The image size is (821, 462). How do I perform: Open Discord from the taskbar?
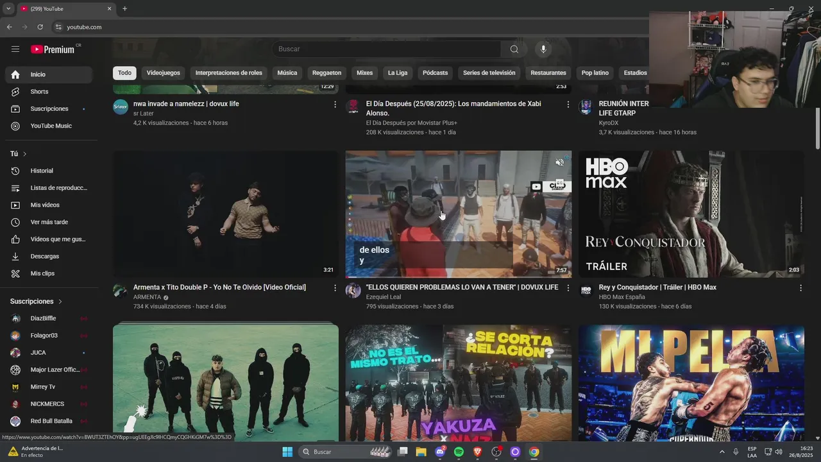pyautogui.click(x=440, y=452)
